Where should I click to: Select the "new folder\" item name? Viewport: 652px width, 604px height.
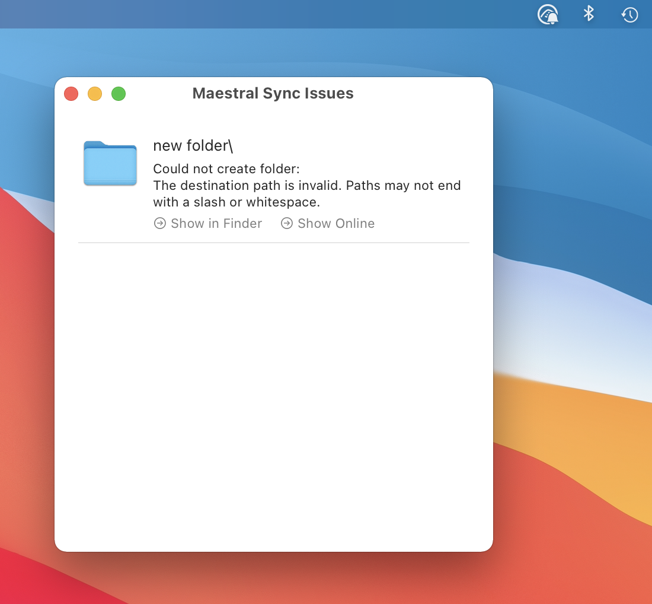193,146
